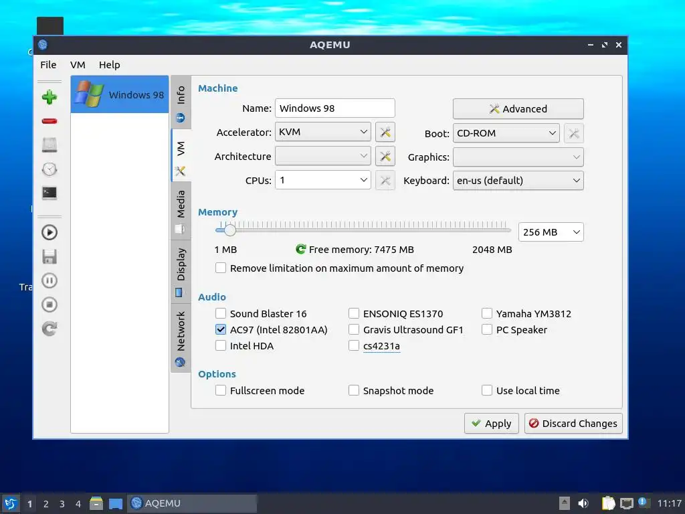This screenshot has height=514, width=685.
Task: Click the clock snapshot icon
Action: pyautogui.click(x=50, y=169)
